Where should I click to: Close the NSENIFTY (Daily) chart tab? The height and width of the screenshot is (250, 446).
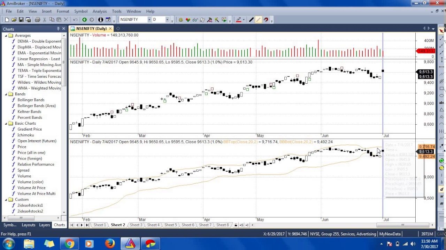[x=110, y=28]
